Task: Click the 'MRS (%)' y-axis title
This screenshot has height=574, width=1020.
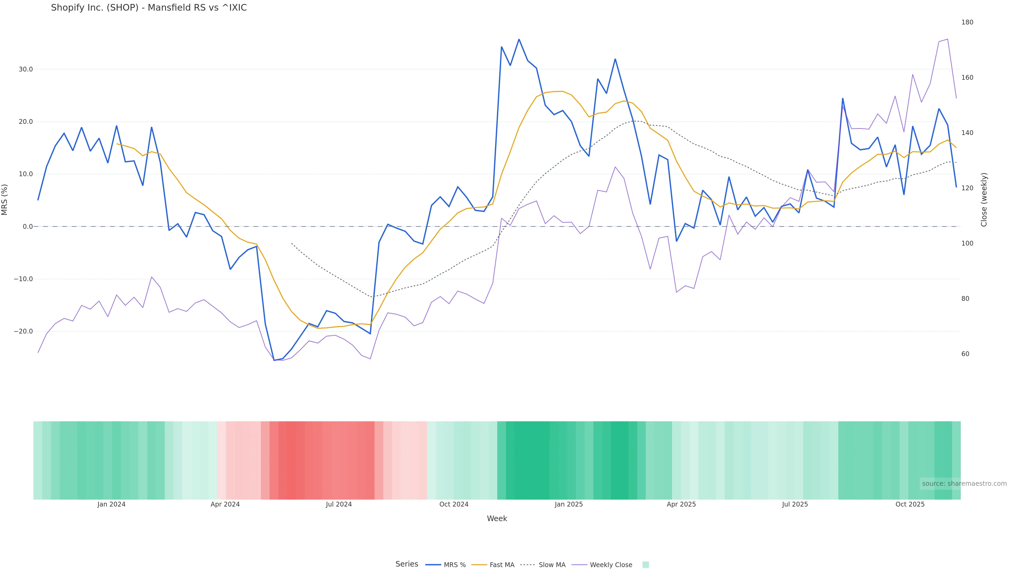Action: pos(5,200)
